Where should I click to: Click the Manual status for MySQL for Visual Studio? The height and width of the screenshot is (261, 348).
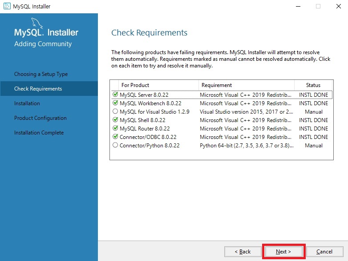click(314, 111)
